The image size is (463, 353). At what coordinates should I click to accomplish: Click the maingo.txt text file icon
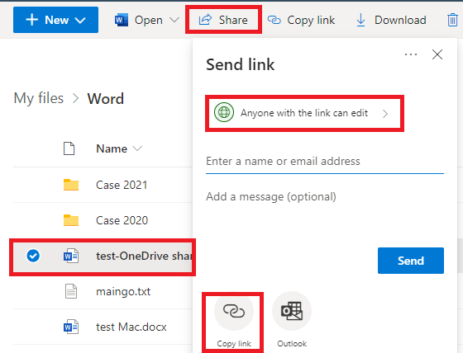pyautogui.click(x=71, y=291)
